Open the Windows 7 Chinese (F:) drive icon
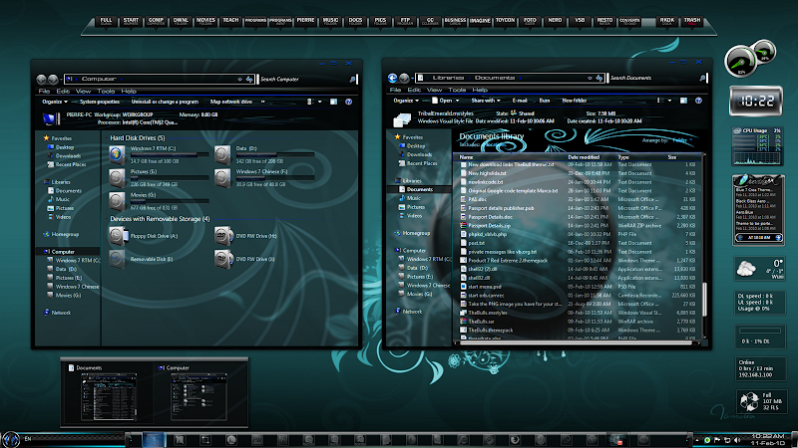Viewport: 798px width, 448px height. [222, 178]
